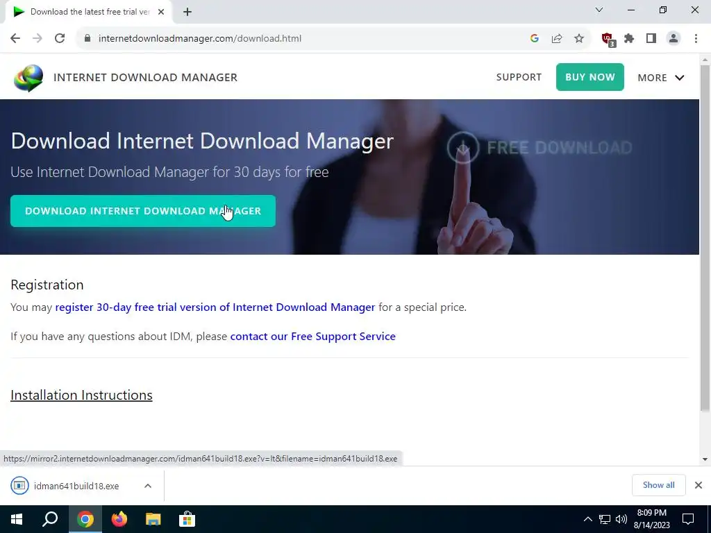Open the tab search dropdown arrow
Screen dimensions: 711x533
pos(599,10)
